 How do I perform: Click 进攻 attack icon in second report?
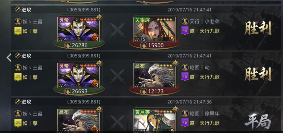click(x=18, y=55)
